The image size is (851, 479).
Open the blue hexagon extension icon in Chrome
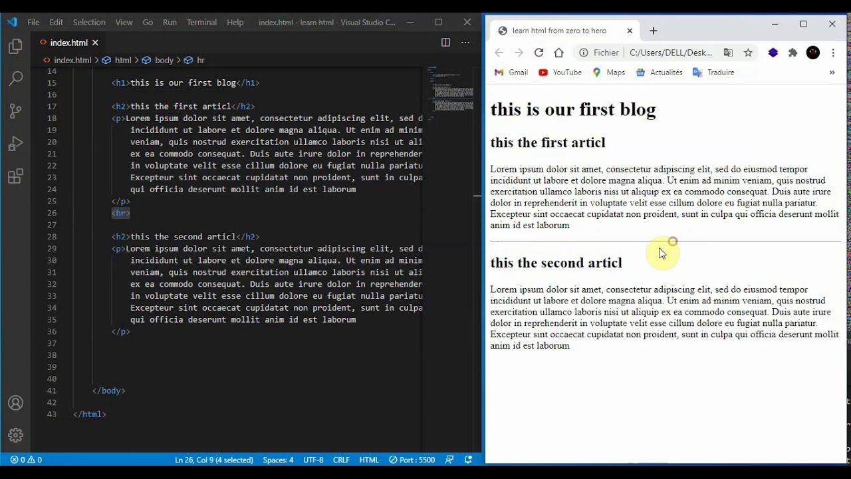click(773, 53)
